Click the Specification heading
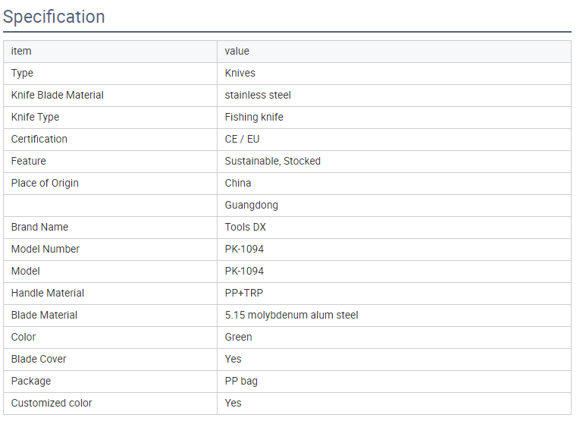Image resolution: width=583 pixels, height=421 pixels. point(54,17)
